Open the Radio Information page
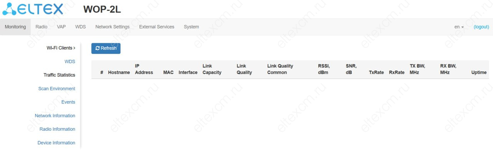 point(57,129)
